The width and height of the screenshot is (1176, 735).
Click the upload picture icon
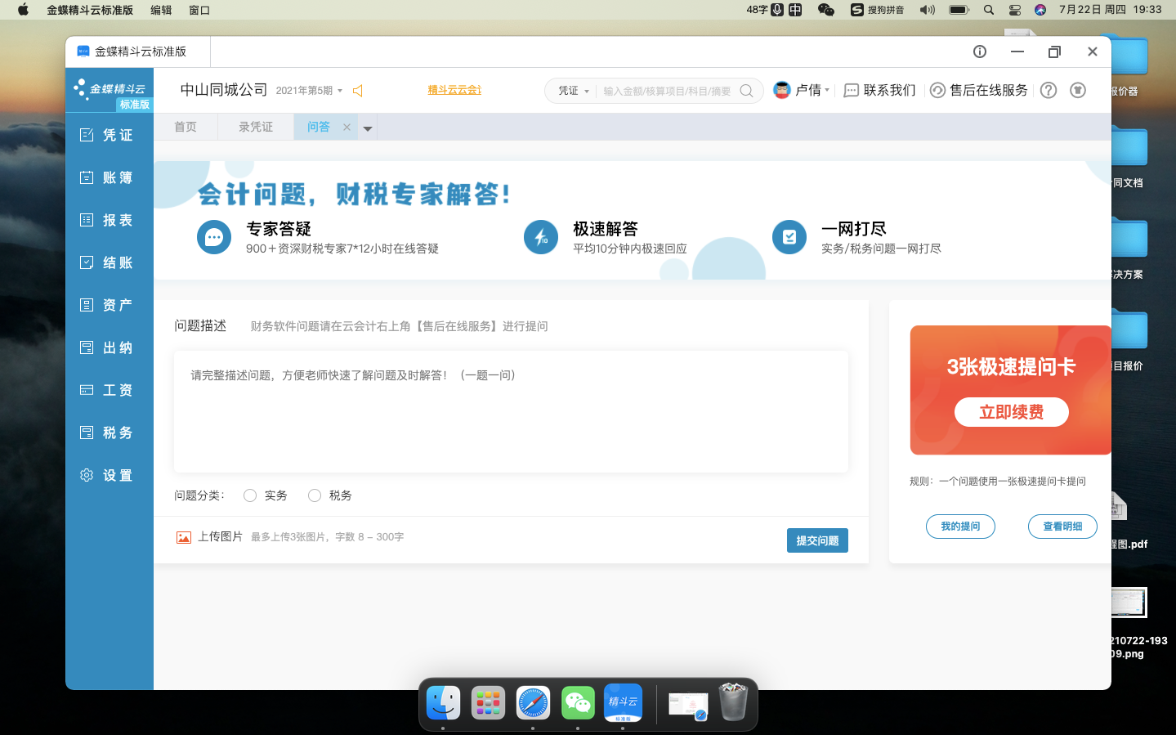coord(184,537)
